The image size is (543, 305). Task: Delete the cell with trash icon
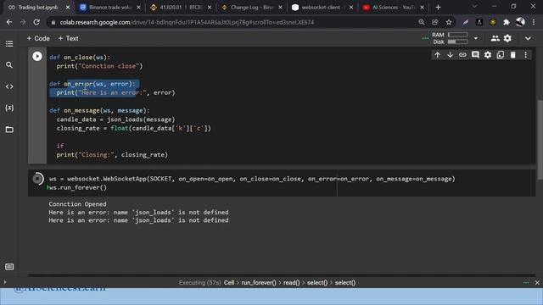(x=512, y=55)
